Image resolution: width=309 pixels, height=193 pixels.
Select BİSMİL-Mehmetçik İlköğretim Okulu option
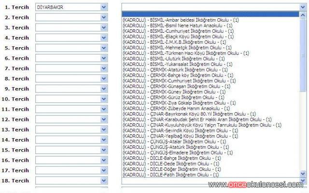click(x=179, y=48)
